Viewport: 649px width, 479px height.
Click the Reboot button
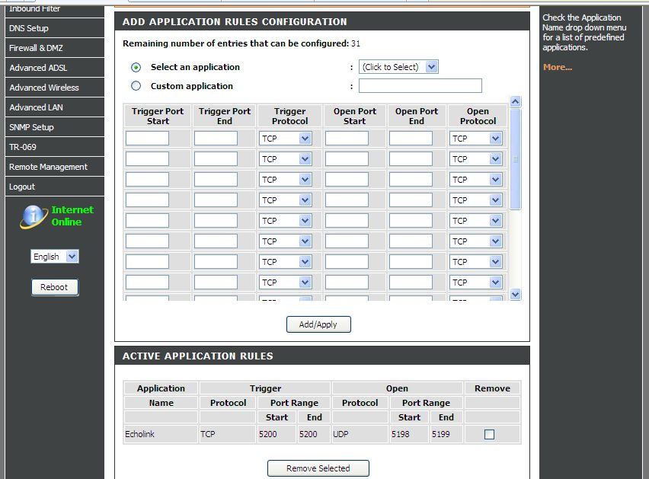pyautogui.click(x=55, y=287)
